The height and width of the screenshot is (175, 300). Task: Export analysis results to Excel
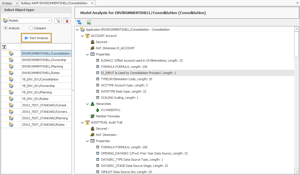[88, 22]
